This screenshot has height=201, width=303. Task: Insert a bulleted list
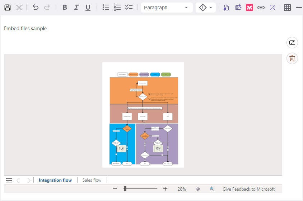[x=106, y=7]
